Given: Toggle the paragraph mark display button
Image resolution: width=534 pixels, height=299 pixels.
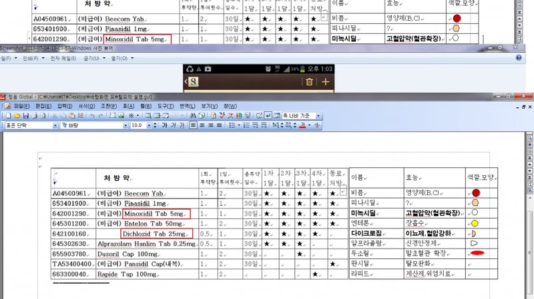Looking at the screenshot, I should [268, 116].
